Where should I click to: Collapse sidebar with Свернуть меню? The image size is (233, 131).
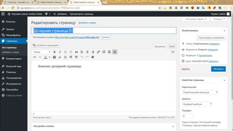point(14,95)
